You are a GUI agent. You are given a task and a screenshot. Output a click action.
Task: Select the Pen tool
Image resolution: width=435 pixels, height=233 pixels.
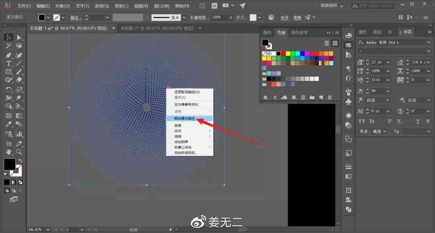pos(8,55)
